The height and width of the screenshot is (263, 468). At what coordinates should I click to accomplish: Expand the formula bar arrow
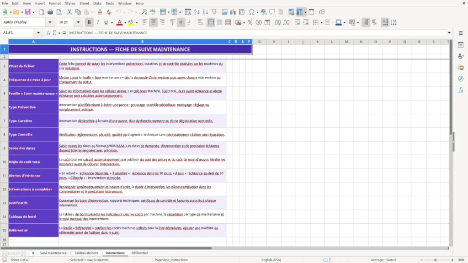point(449,33)
